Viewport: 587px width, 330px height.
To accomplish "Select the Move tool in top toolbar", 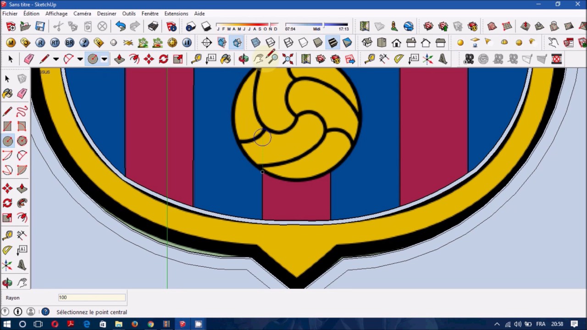I will (x=149, y=59).
